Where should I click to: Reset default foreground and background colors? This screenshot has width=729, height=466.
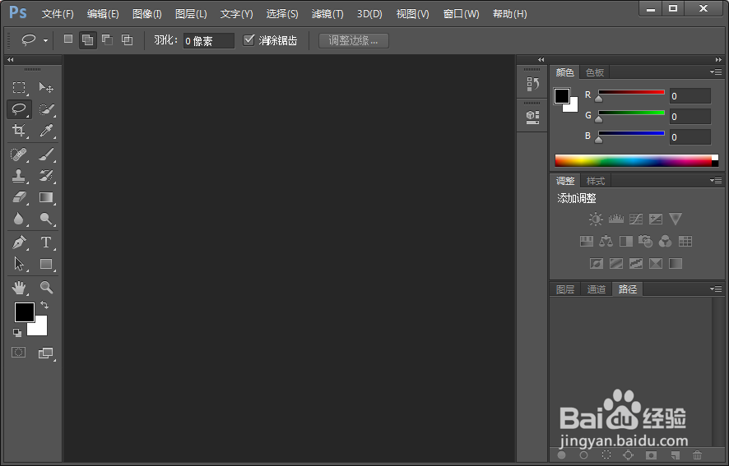17,332
